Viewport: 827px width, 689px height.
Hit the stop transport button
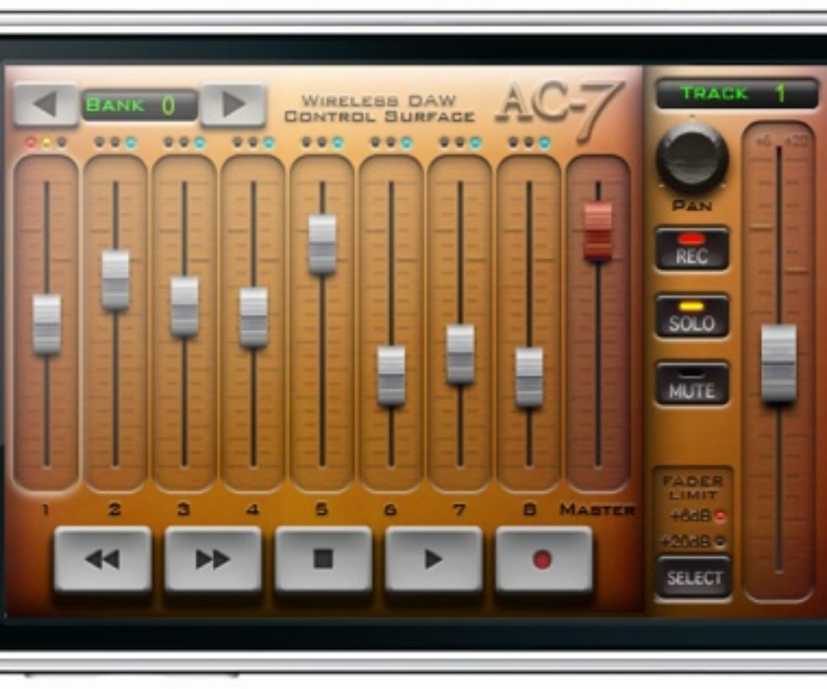coord(323,559)
